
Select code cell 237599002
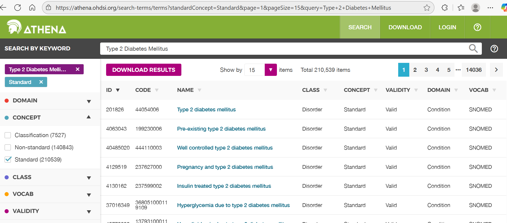(148, 186)
